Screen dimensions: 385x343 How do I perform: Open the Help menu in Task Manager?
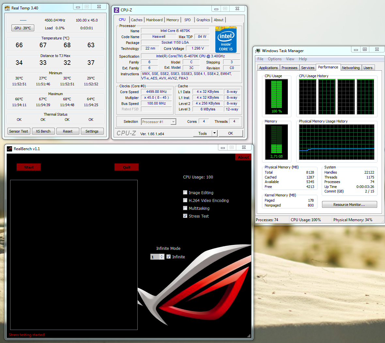coord(303,59)
